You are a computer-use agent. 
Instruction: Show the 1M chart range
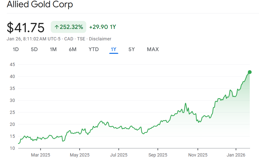(53, 49)
